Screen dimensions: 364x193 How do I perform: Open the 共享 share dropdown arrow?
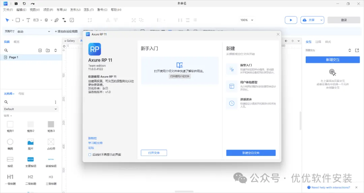click(x=321, y=20)
